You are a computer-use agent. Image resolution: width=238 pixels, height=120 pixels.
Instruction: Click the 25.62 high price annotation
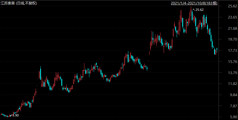[x=199, y=10]
